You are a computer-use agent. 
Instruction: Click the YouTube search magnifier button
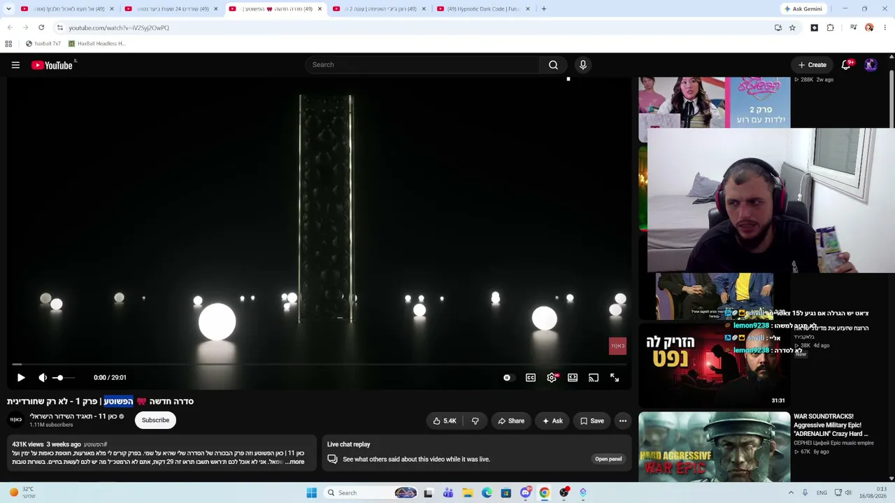pyautogui.click(x=553, y=65)
